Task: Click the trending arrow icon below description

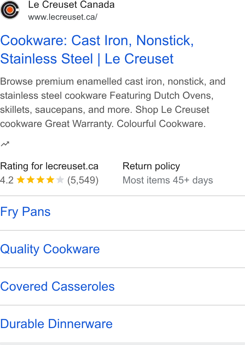Action: (x=5, y=144)
